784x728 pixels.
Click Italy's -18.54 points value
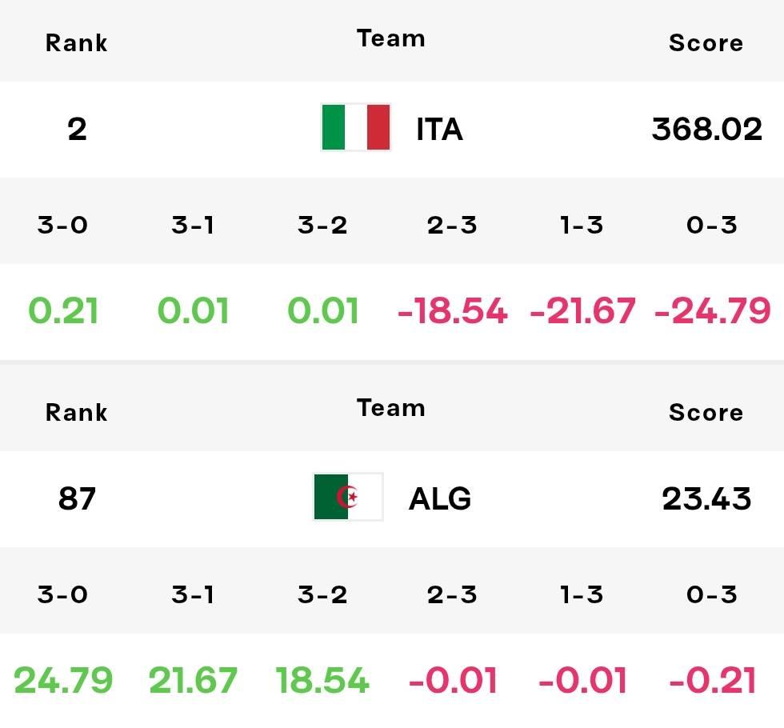(x=453, y=310)
